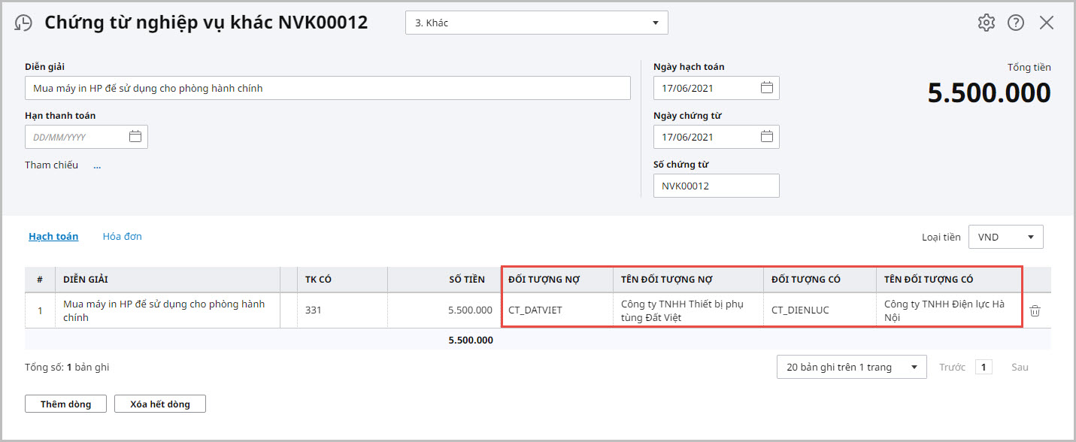Viewport: 1076px width, 442px height.
Task: Delete row 1 with trash icon
Action: [1035, 310]
